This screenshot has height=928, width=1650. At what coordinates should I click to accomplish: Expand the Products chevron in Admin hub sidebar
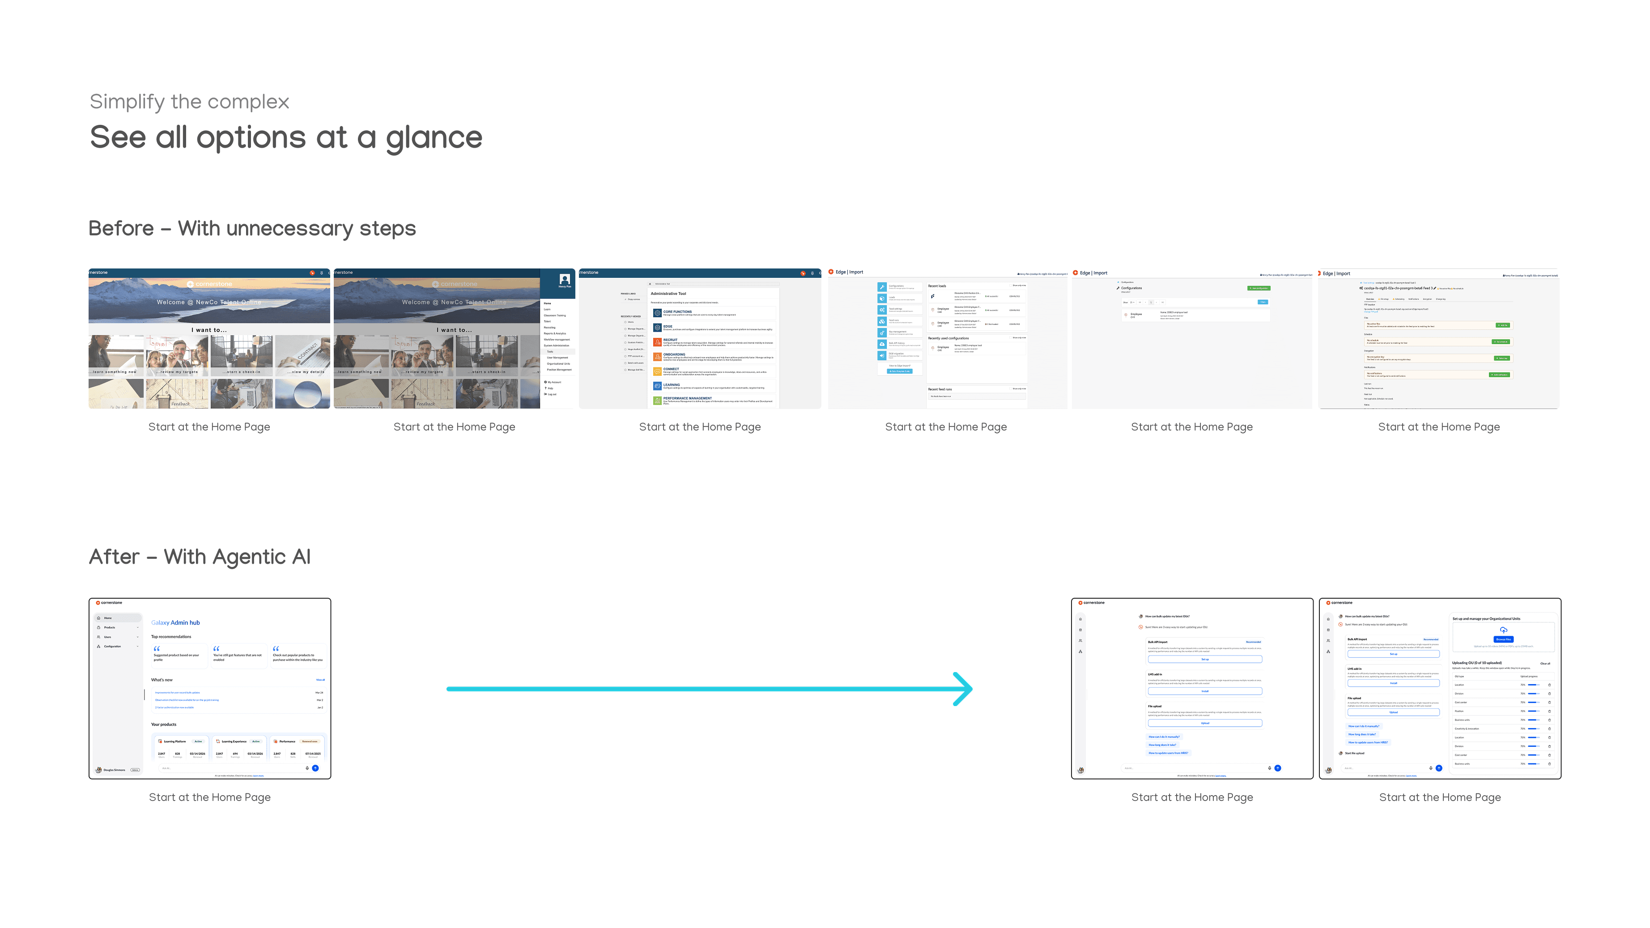(x=138, y=628)
